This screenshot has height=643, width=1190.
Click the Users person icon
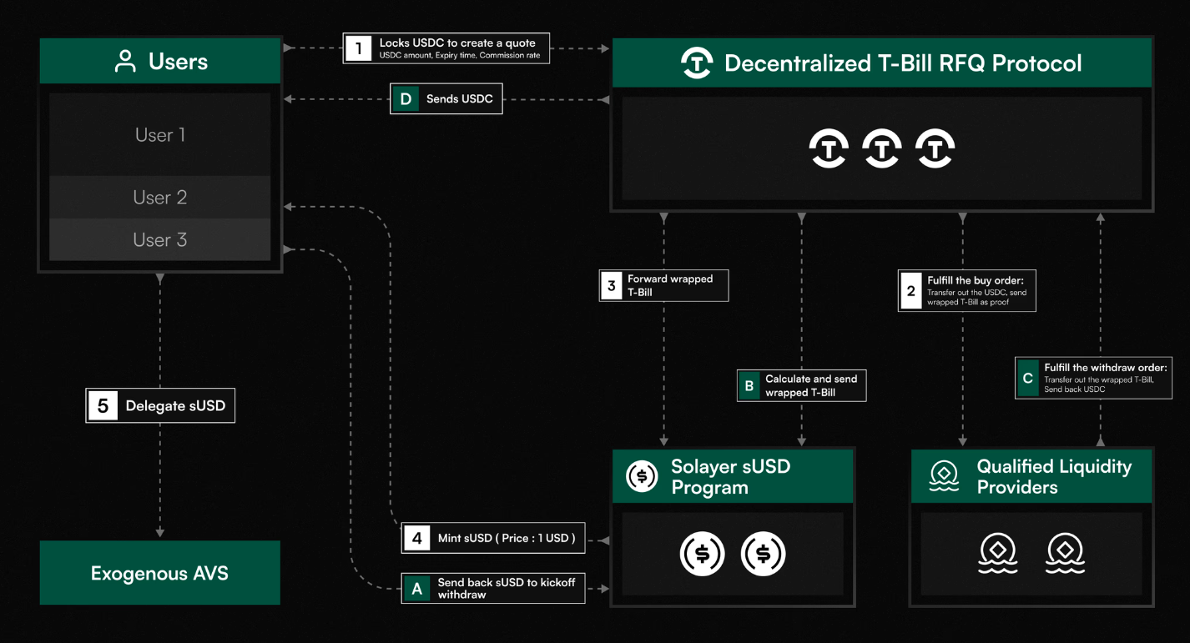coord(126,60)
